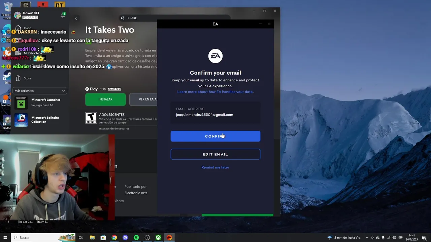Click the Store bag icon in sidebar
Image resolution: width=431 pixels, height=242 pixels.
pos(18,78)
